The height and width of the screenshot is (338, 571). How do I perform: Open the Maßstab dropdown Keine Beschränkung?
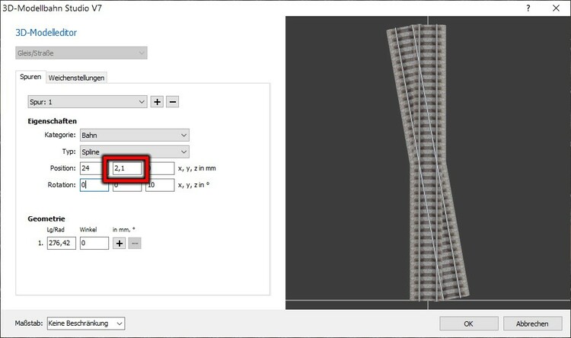coord(86,324)
